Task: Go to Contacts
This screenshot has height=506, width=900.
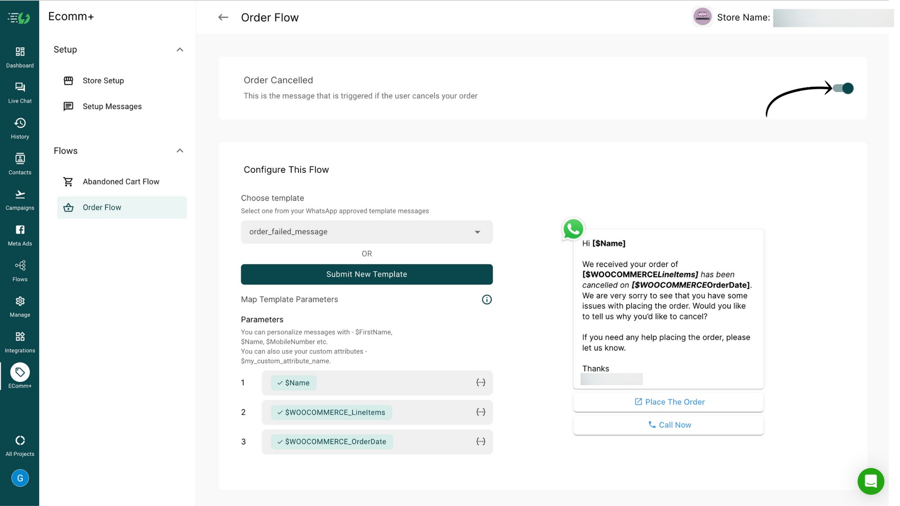Action: [x=19, y=162]
